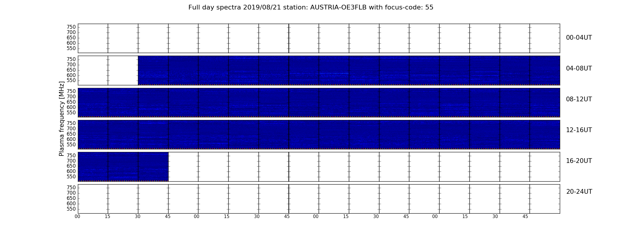Click the 750 tick label of the 08-12UT panel

tap(71, 92)
